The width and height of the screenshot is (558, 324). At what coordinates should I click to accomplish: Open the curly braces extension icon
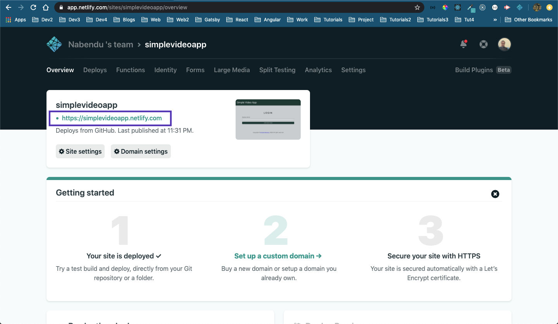point(433,7)
